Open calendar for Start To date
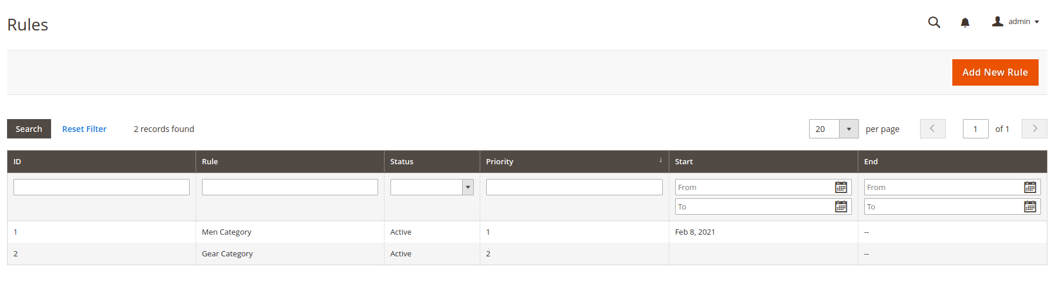The width and height of the screenshot is (1058, 281). pos(841,206)
